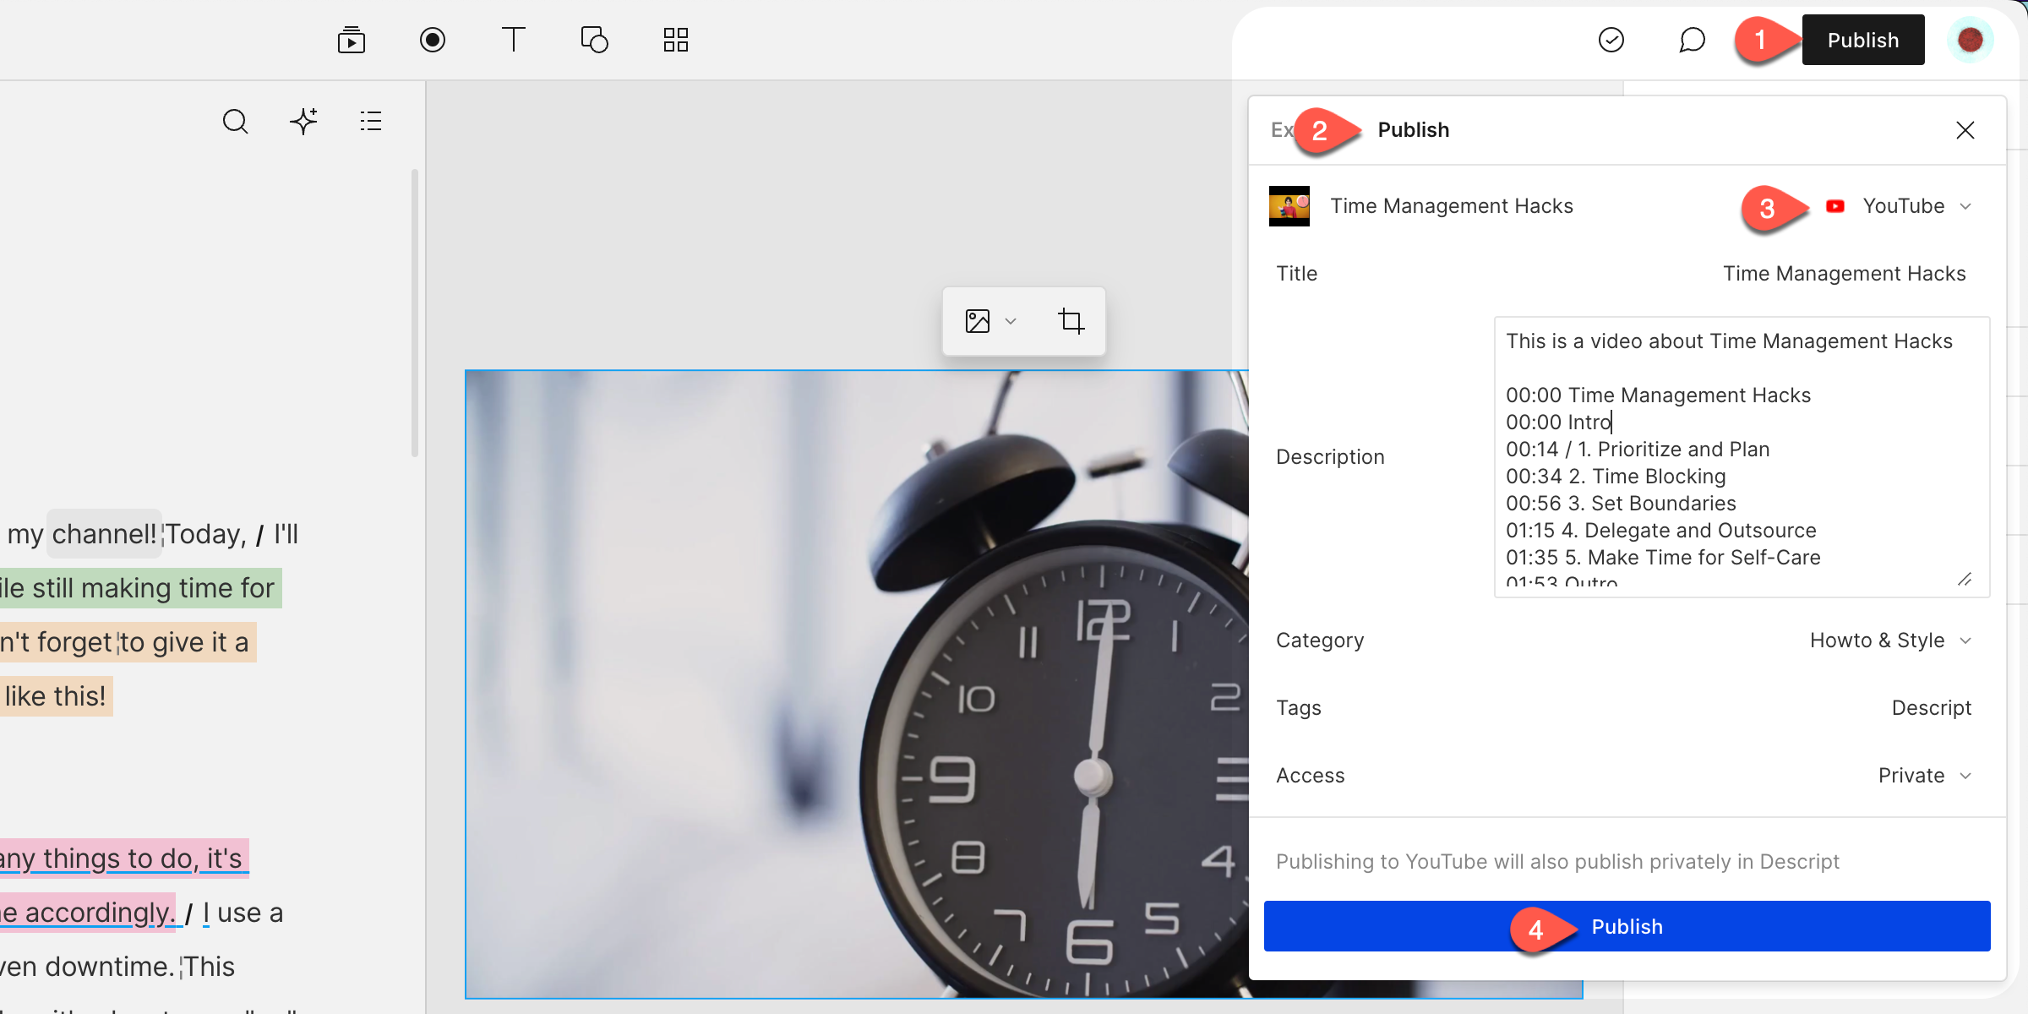Screen dimensions: 2028x1014
Task: Click "downtime." in the transcript
Action: click(x=110, y=967)
